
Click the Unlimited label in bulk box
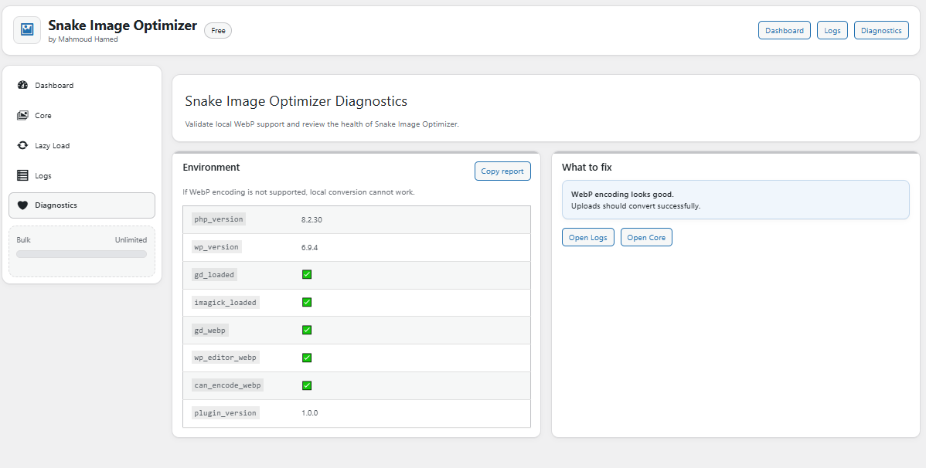[x=131, y=240]
